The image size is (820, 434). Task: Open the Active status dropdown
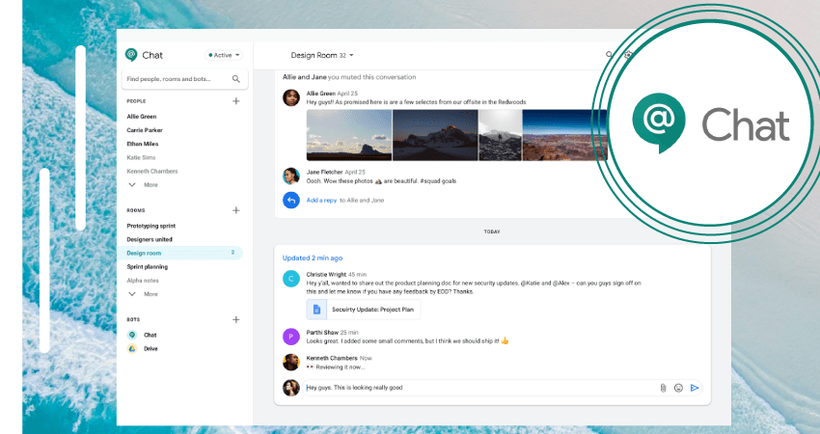click(x=224, y=55)
